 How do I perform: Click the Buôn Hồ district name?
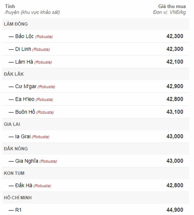tap(25, 112)
